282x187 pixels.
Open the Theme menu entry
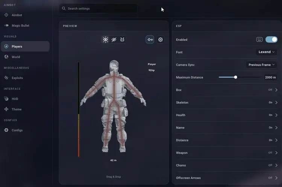(x=25, y=109)
